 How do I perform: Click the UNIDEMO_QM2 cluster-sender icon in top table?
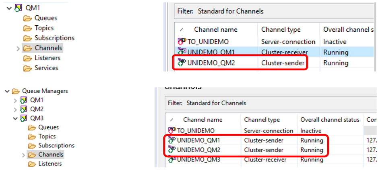tap(182, 63)
